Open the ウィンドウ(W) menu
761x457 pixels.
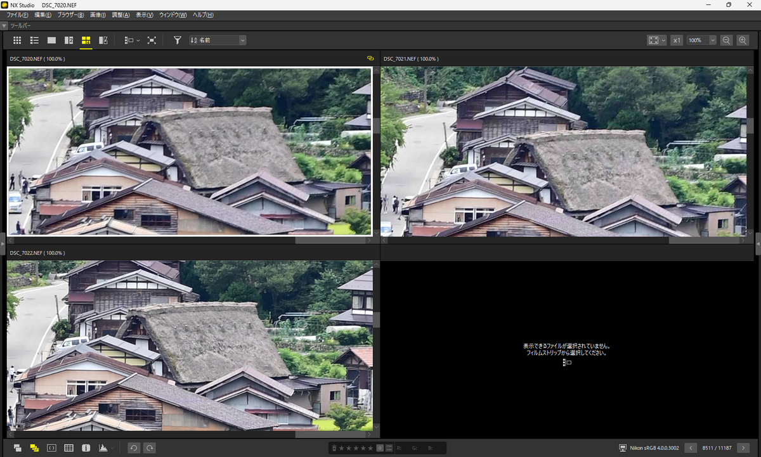(x=172, y=15)
